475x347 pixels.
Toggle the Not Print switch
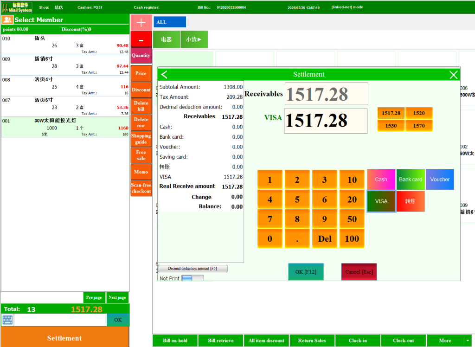[x=192, y=278]
